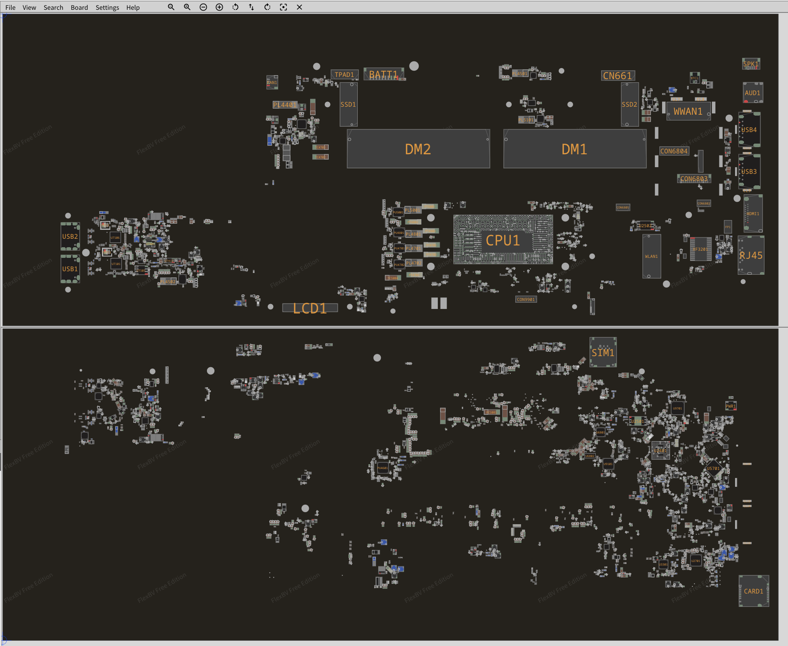This screenshot has height=646, width=788.
Task: Click the leftmost magnifier search icon
Action: point(171,7)
